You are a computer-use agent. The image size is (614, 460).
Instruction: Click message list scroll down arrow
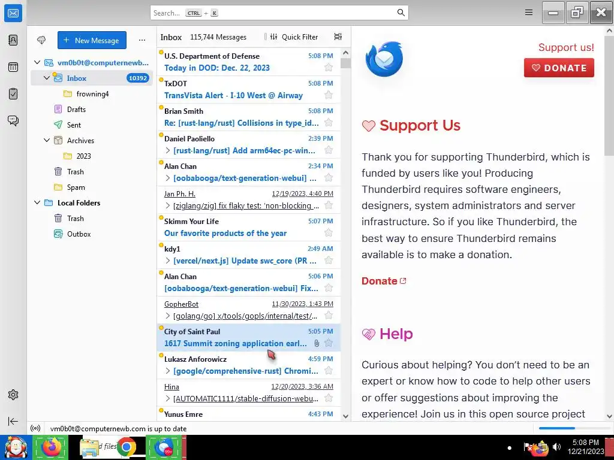tap(345, 416)
